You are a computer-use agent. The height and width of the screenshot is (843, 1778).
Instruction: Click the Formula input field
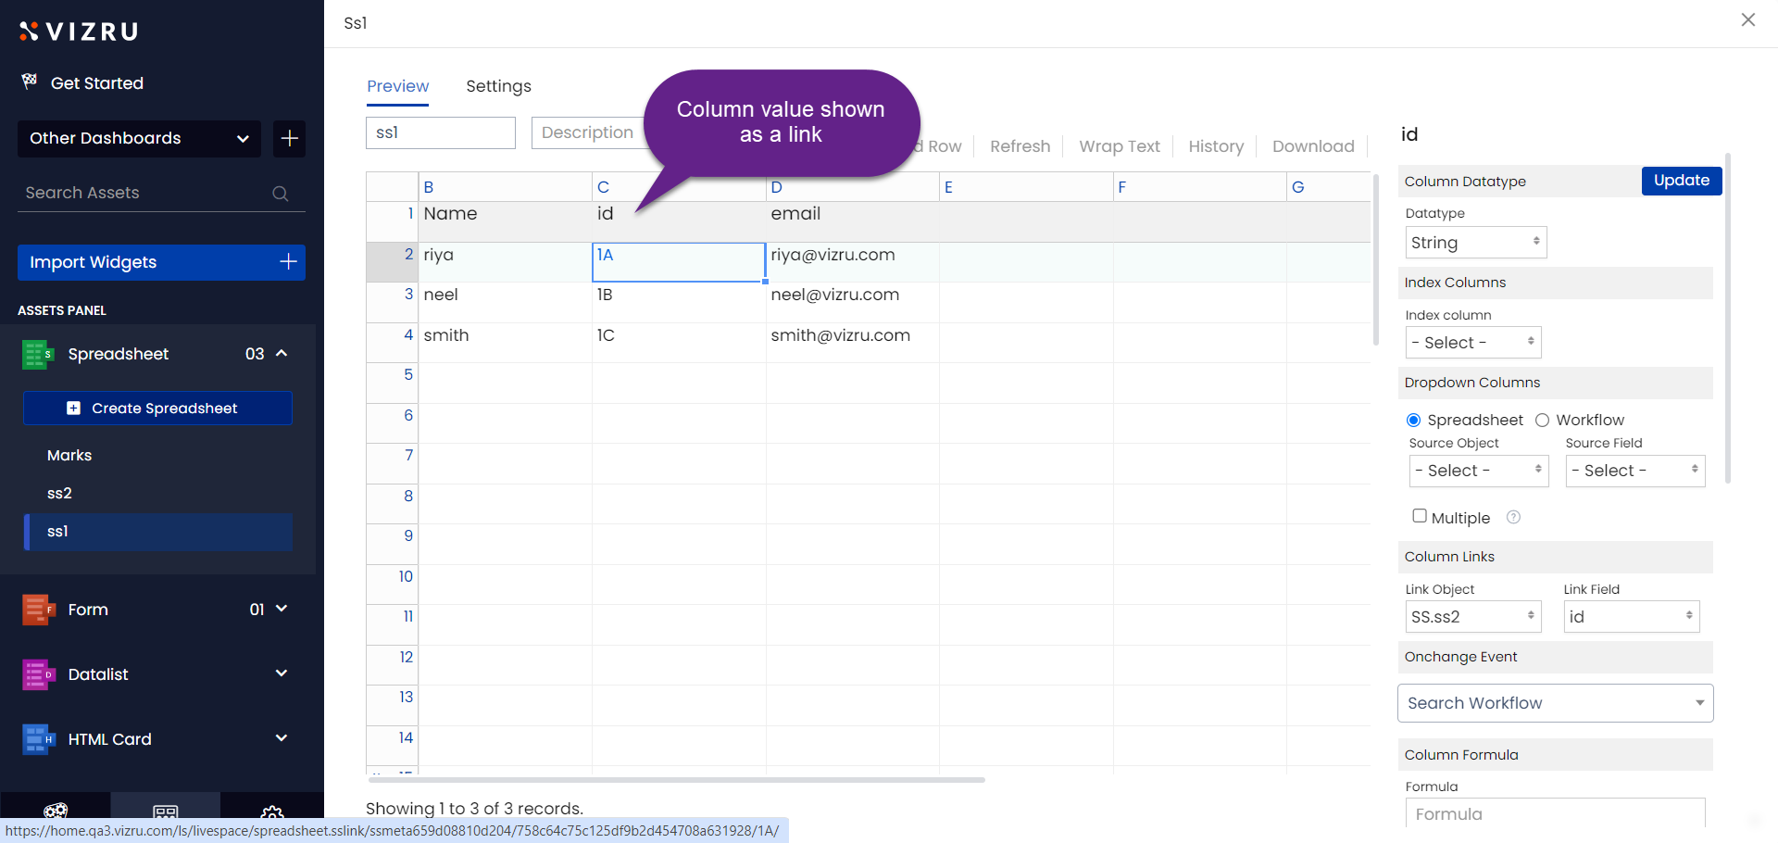(x=1555, y=813)
